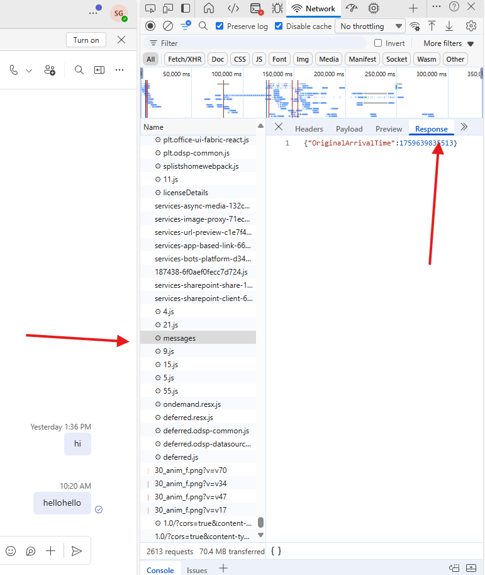Viewport: 485px width, 575px height.
Task: Toggle device emulation mode
Action: 168,8
